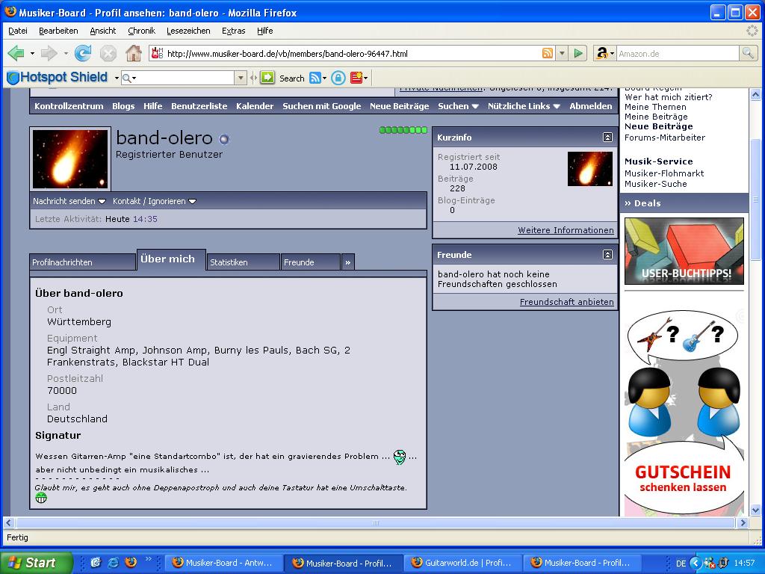Click the Forums-Mitarbeiter sidebar link
The image size is (765, 574).
(x=664, y=138)
